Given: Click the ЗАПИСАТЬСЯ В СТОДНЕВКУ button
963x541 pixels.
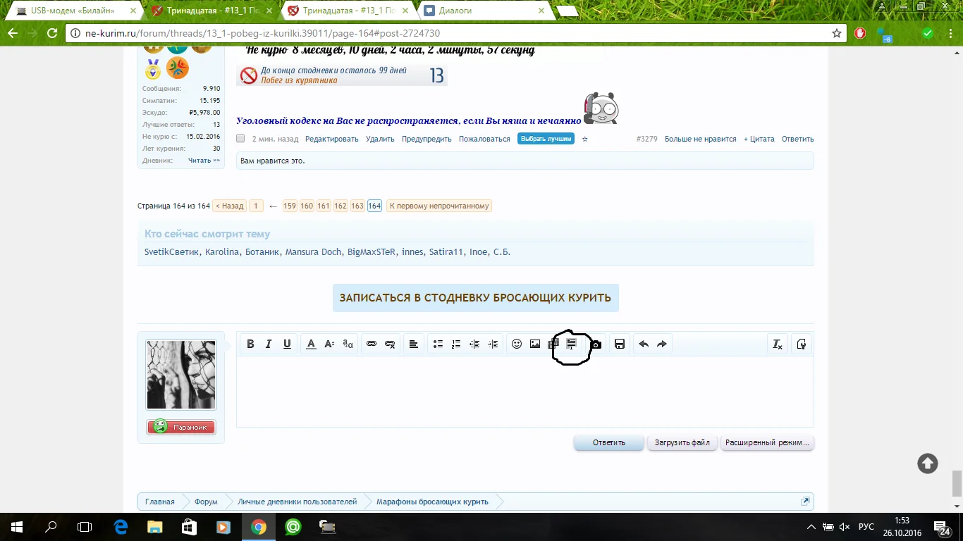Looking at the screenshot, I should point(476,297).
